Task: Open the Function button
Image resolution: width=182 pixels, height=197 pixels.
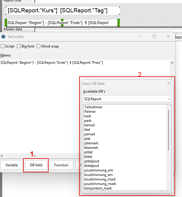Action: (61, 165)
